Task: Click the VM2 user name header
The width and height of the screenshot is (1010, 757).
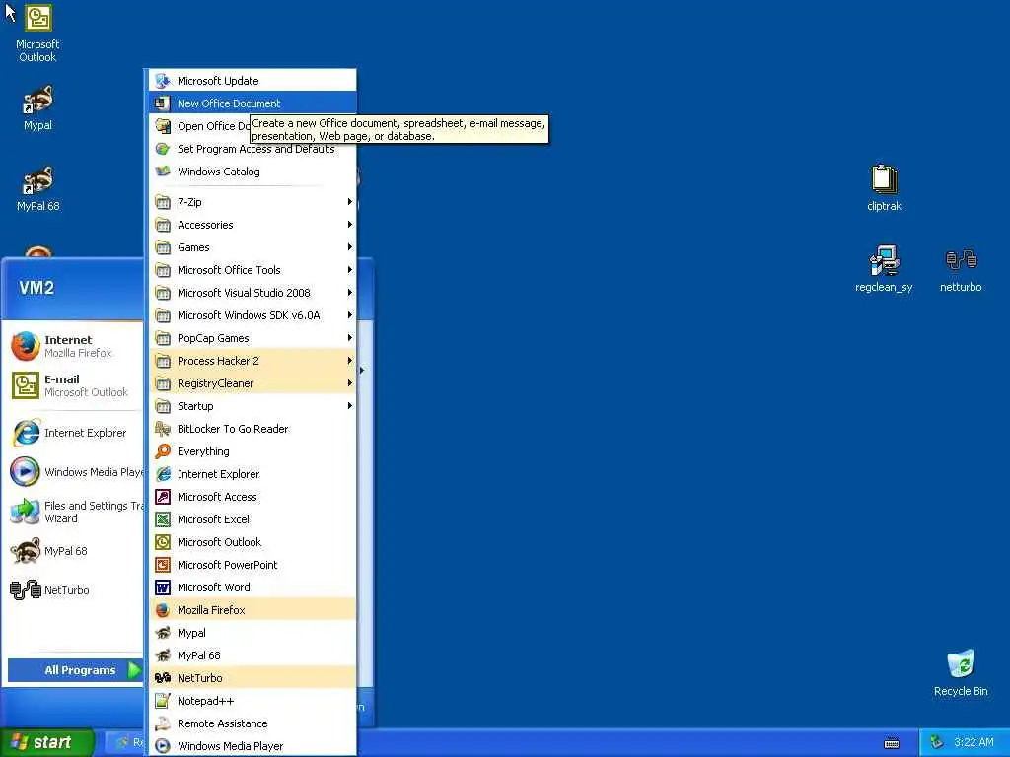Action: (36, 288)
